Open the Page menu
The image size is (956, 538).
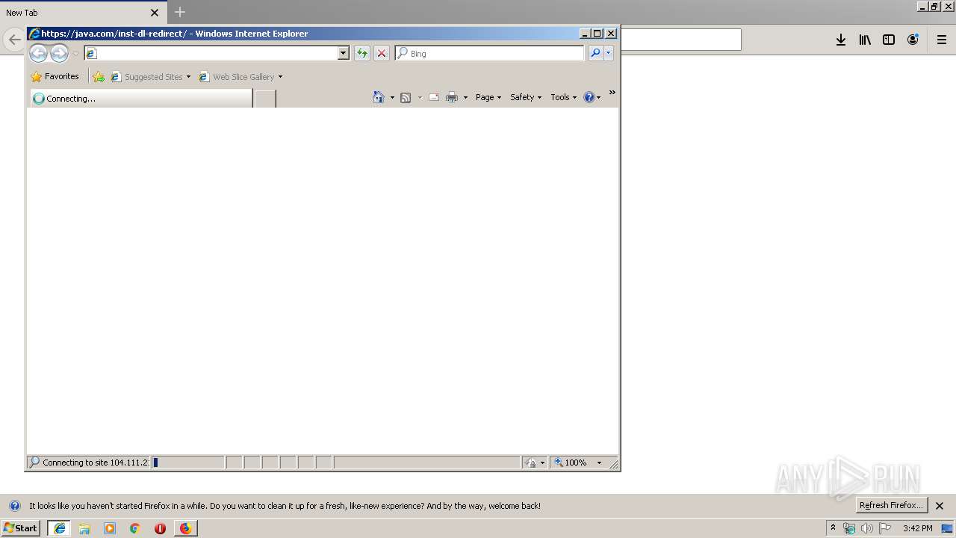(x=488, y=97)
